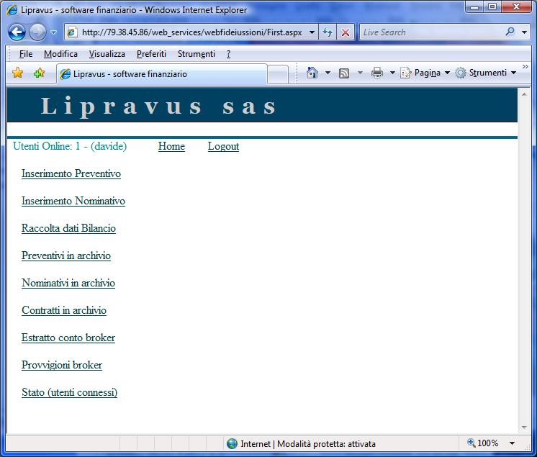This screenshot has width=537, height=457.
Task: Click the Modalità protetta: attivata status text
Action: click(x=326, y=444)
